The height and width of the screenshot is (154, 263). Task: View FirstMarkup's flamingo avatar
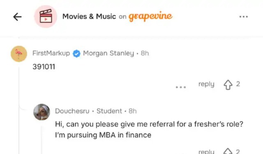tap(19, 54)
